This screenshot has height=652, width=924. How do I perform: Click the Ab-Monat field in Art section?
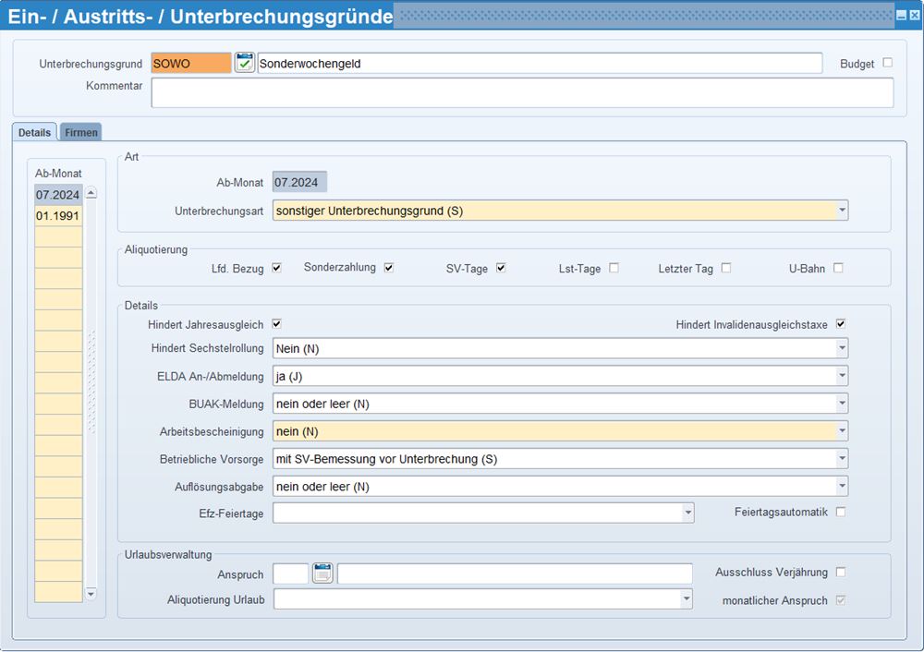[x=299, y=182]
